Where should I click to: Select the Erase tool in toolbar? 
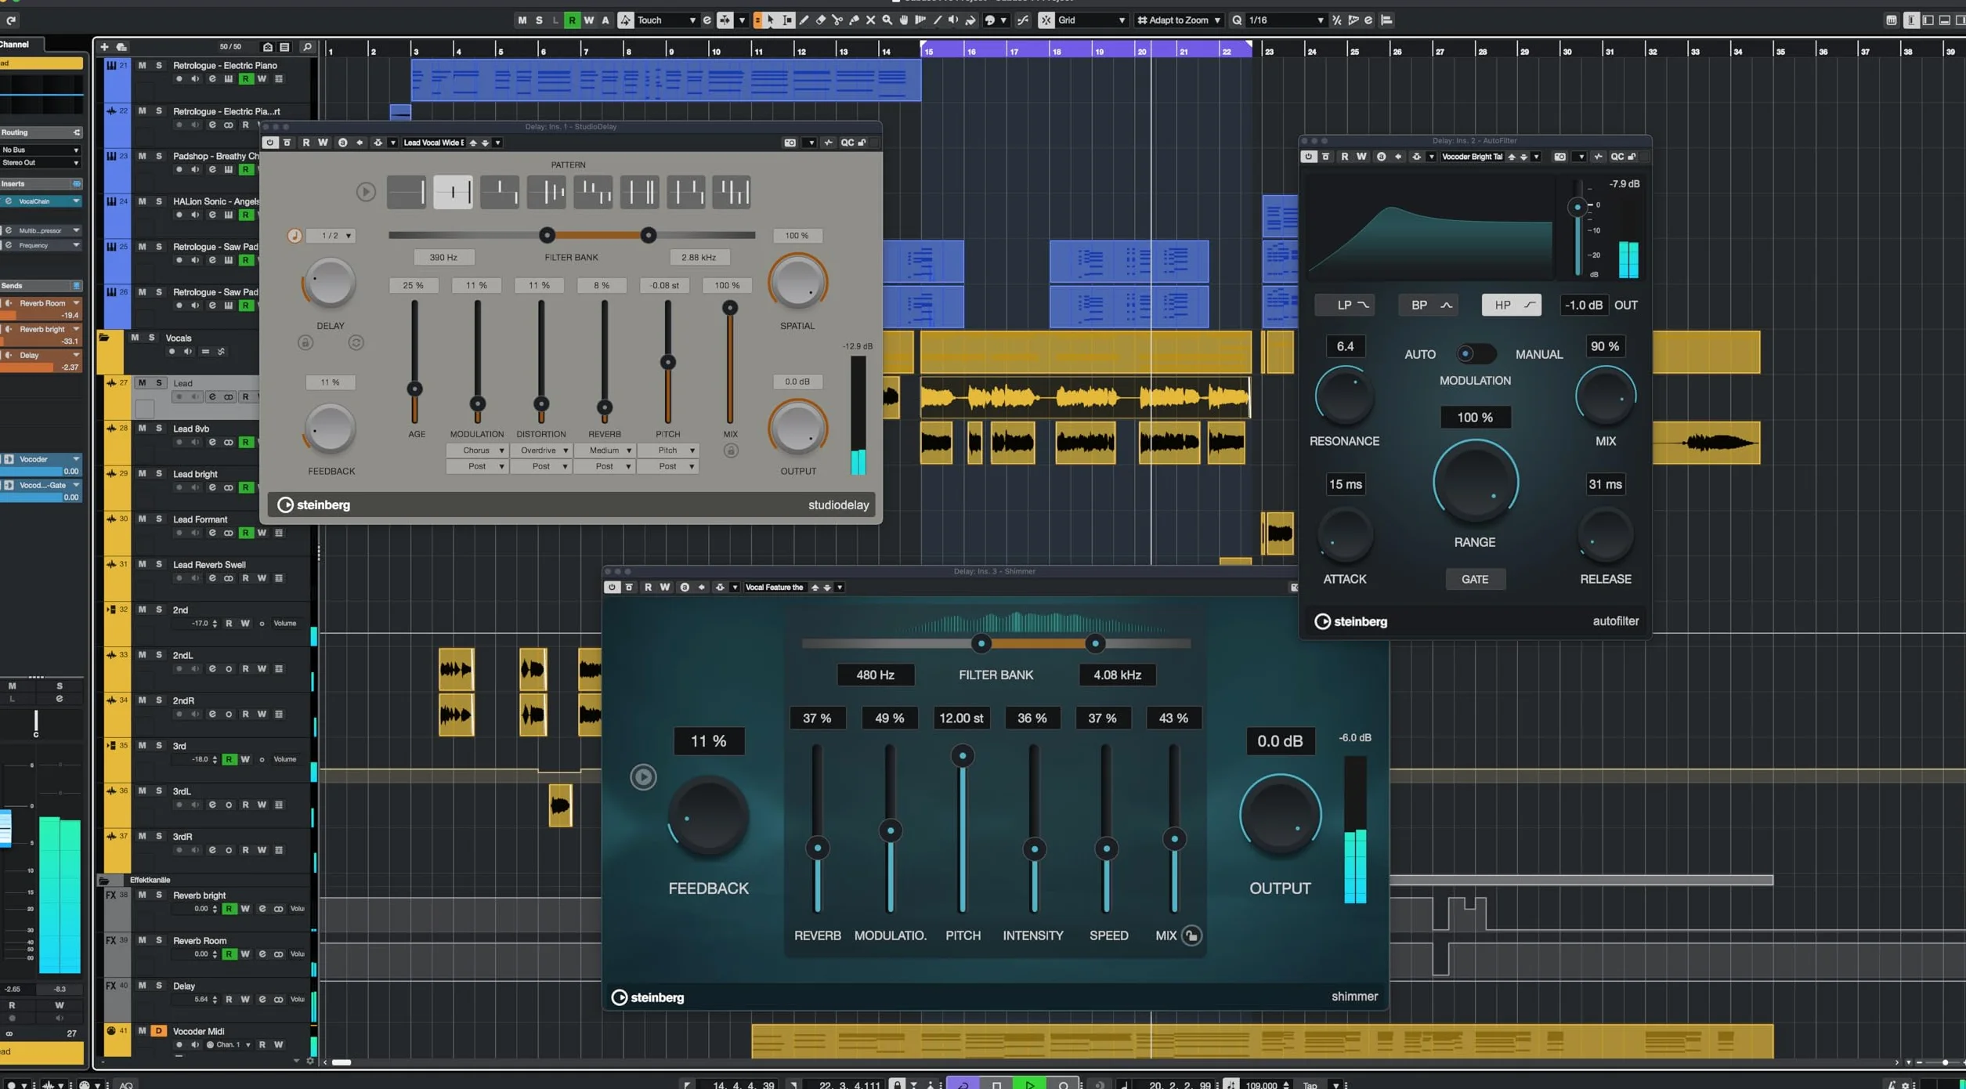point(820,20)
